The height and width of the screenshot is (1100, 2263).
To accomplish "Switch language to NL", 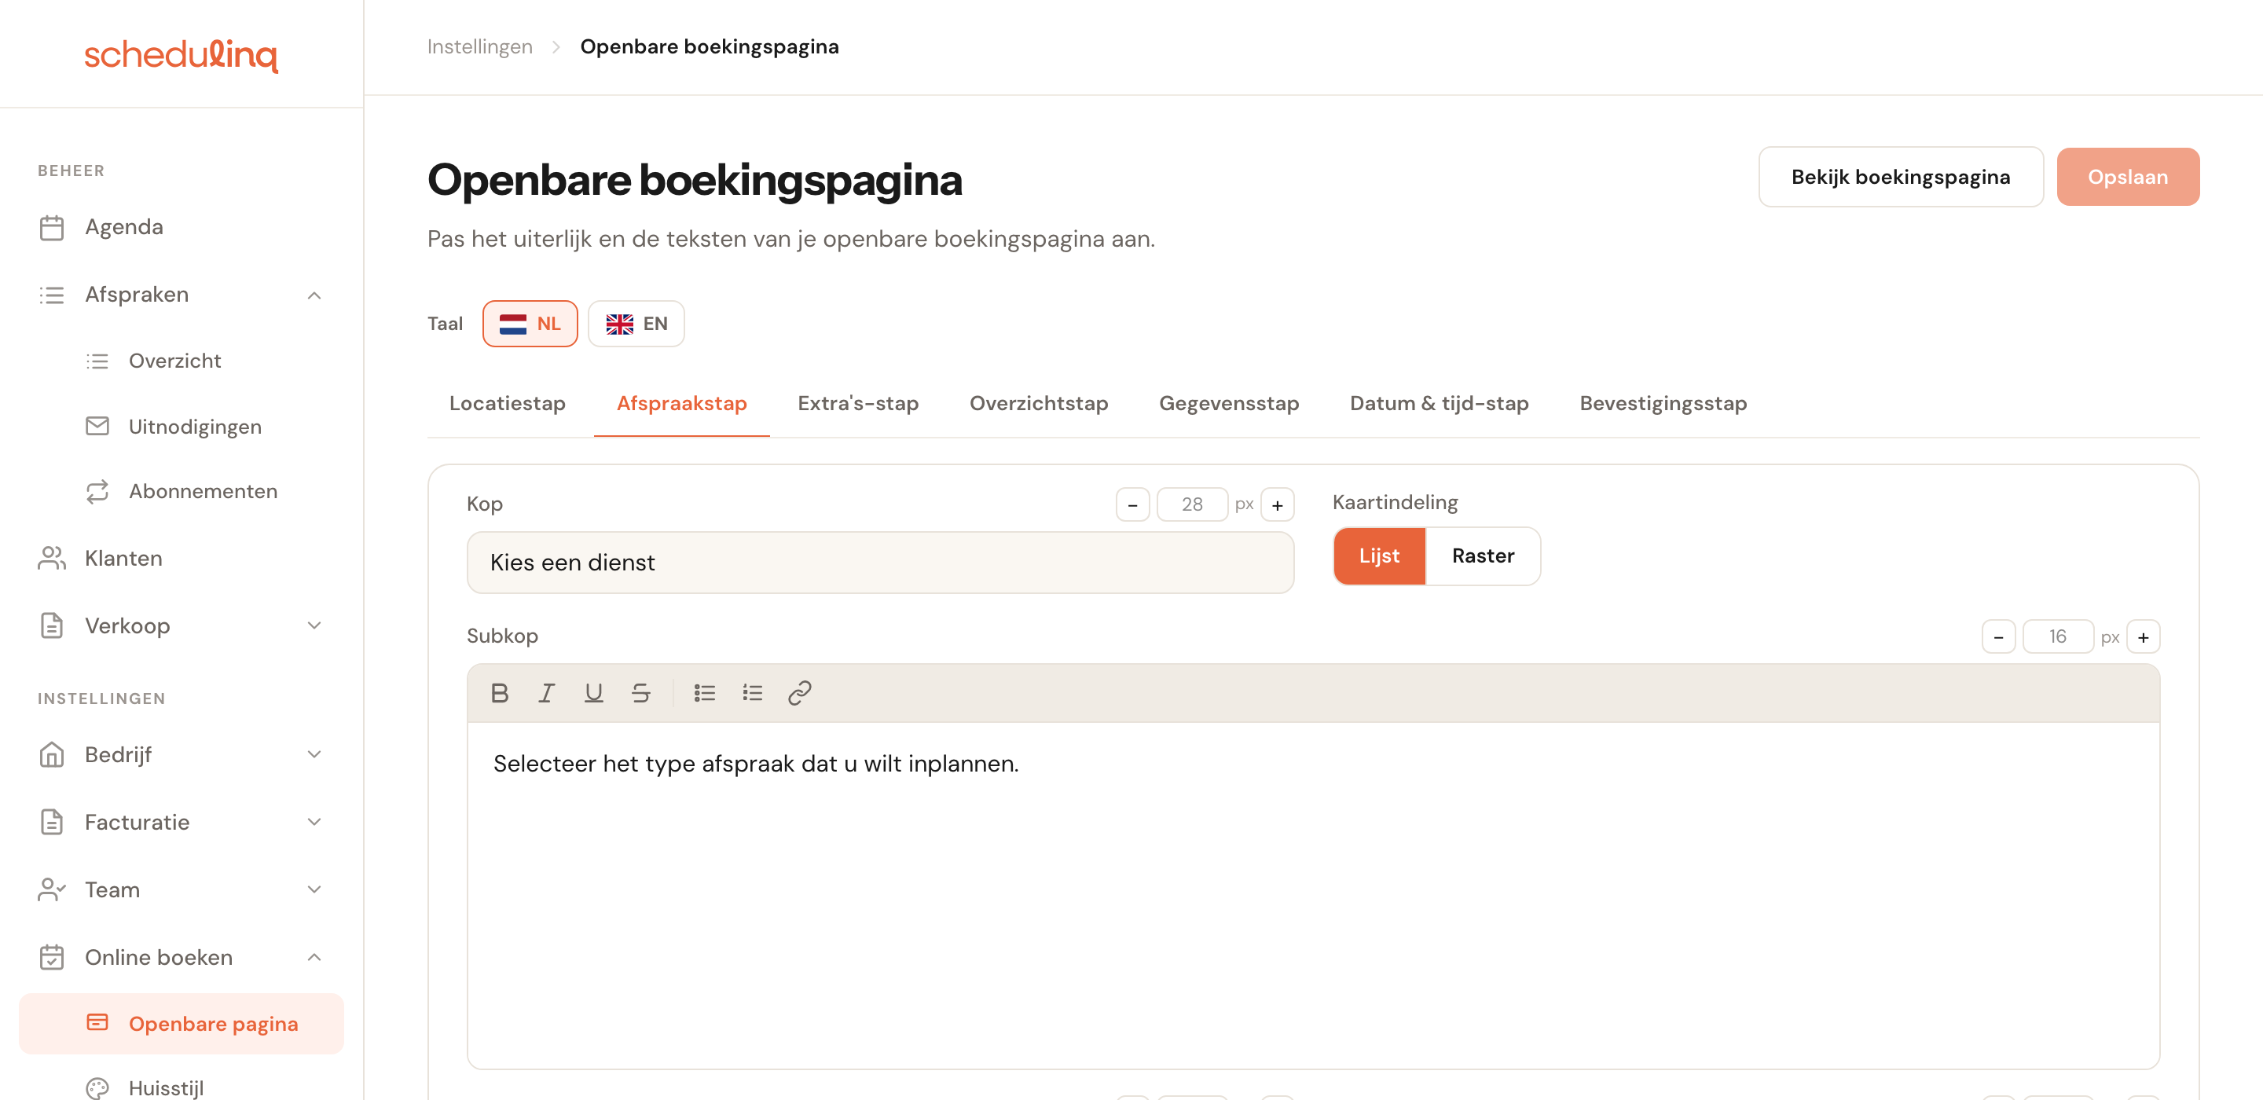I will point(530,324).
